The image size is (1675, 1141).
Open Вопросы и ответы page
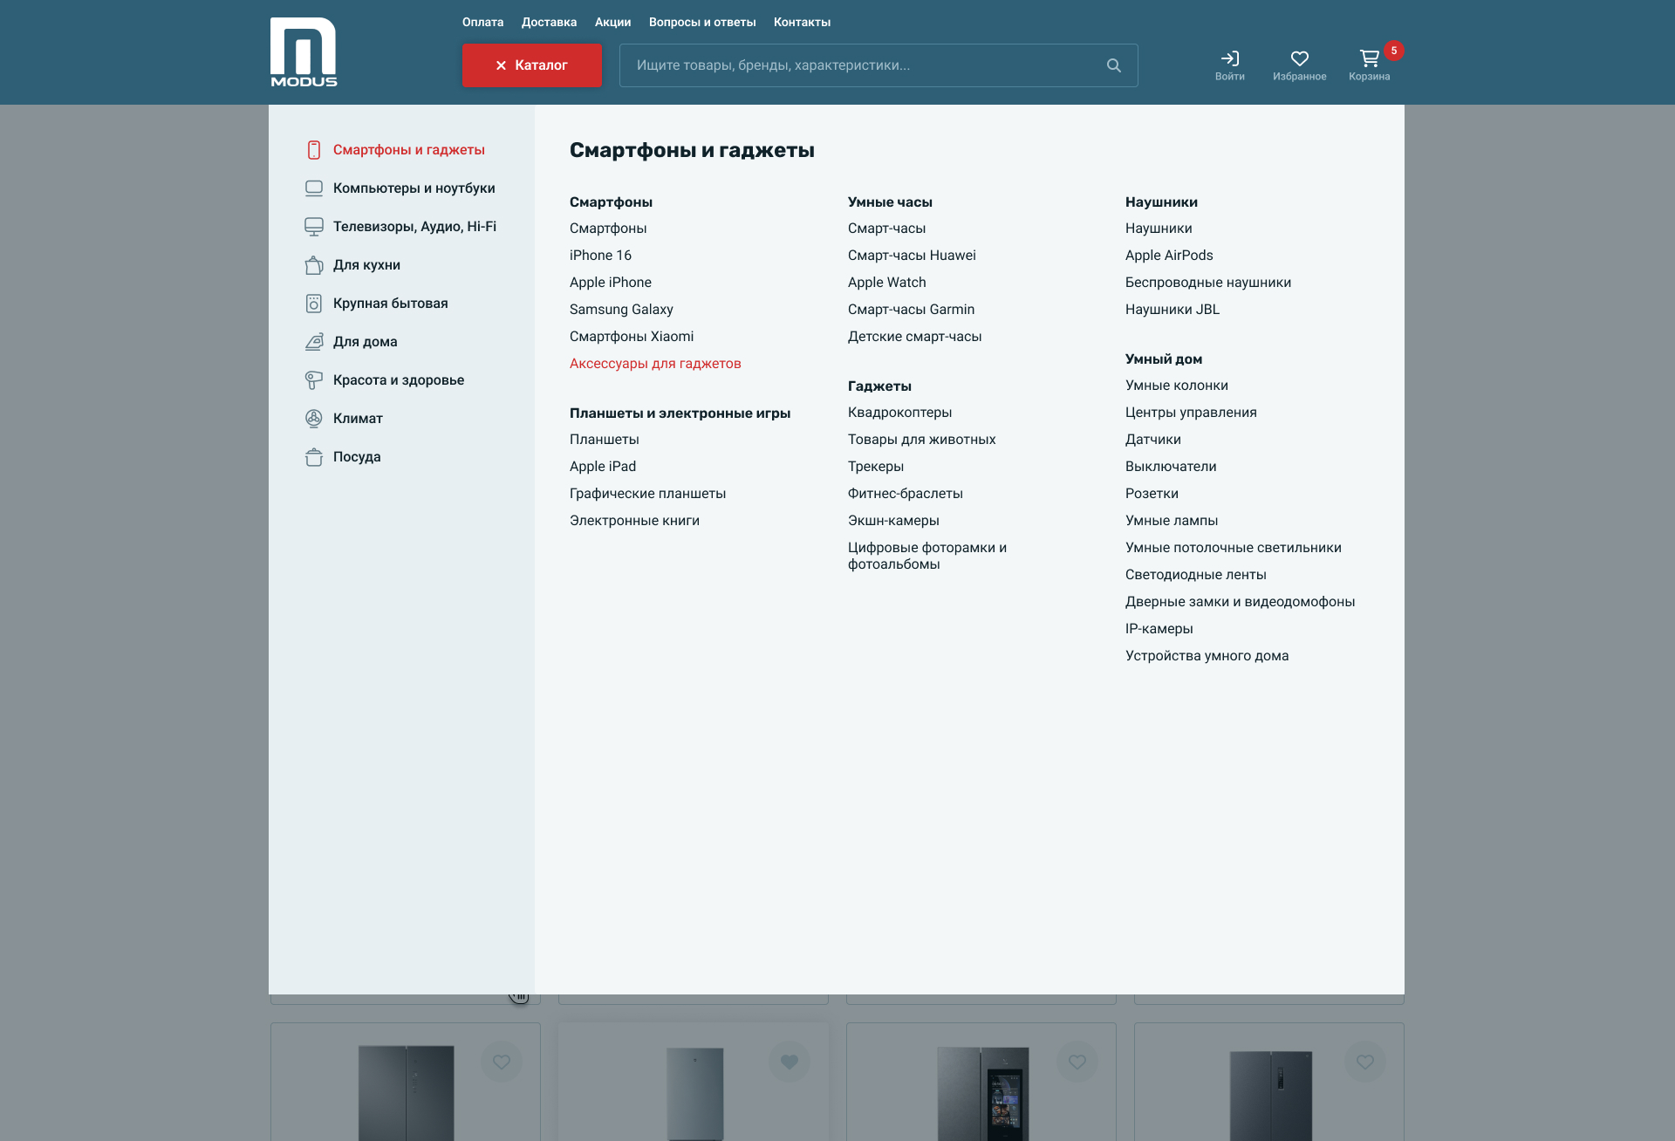[x=702, y=22]
